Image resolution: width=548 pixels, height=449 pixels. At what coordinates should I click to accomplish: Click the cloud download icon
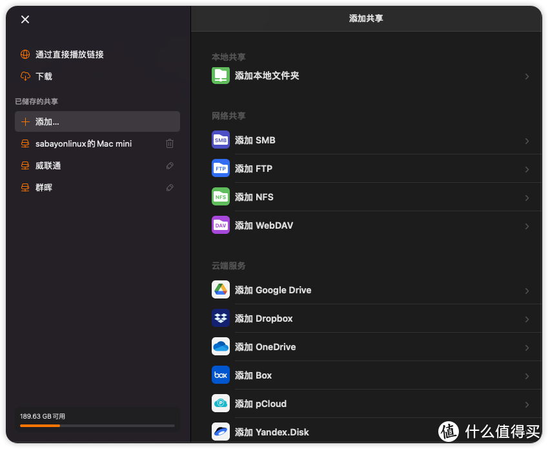(25, 76)
